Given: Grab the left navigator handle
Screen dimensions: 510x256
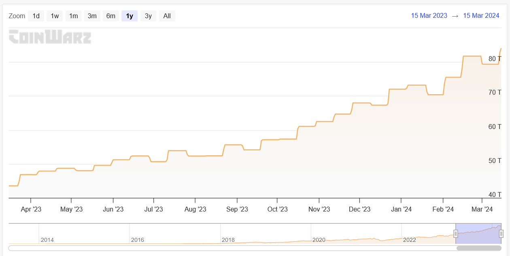Looking at the screenshot, I should 456,233.
